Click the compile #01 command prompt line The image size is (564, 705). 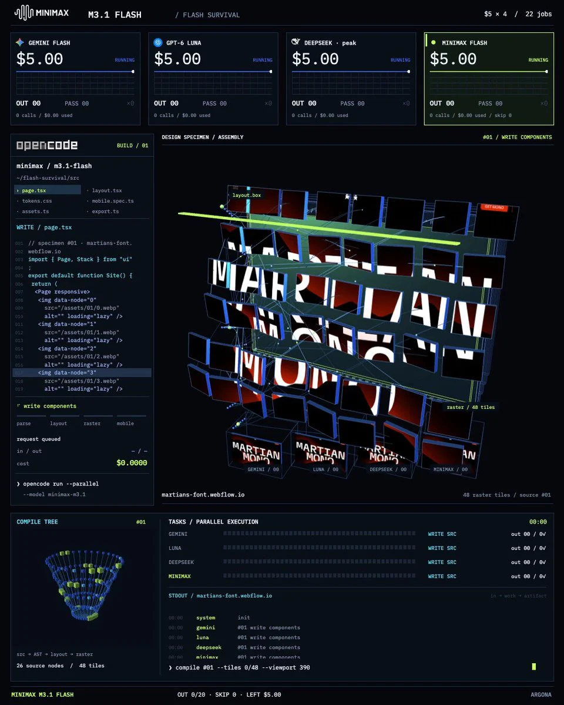tap(239, 667)
